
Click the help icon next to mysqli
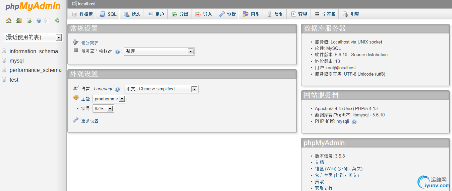click(354, 122)
